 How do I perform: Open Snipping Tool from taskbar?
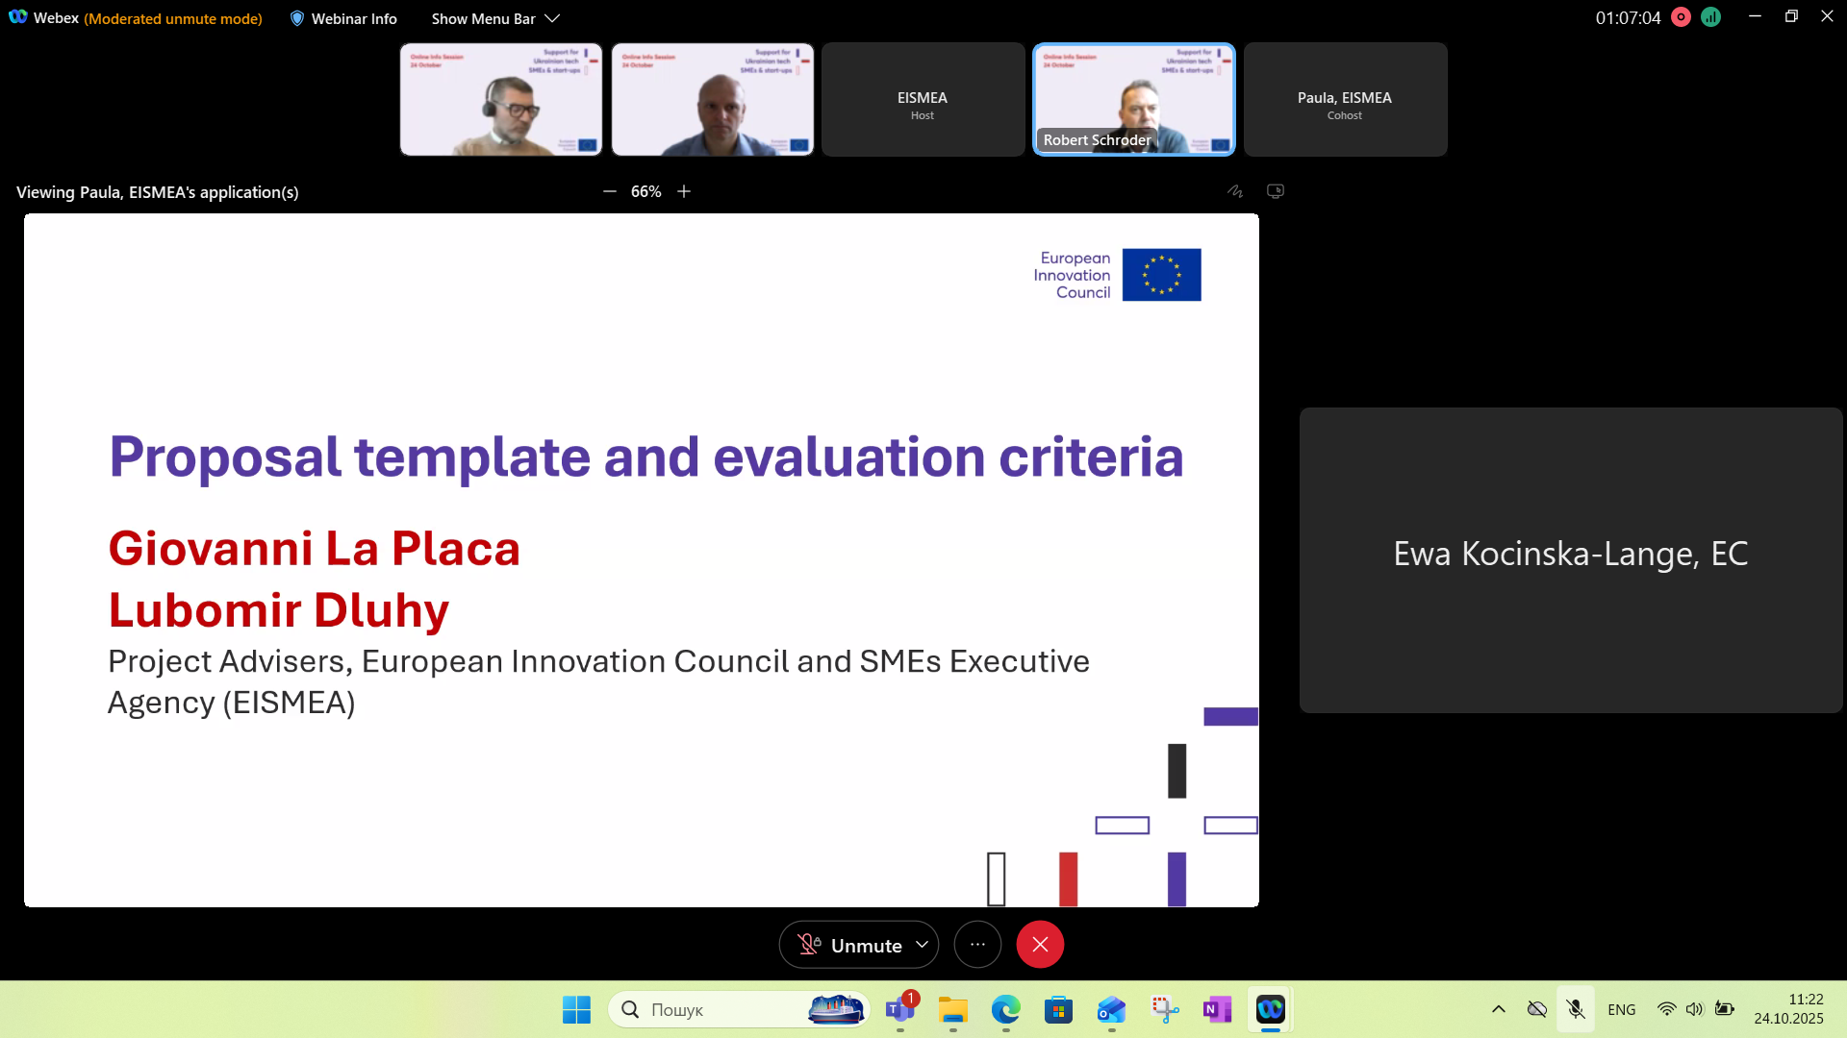point(1164,1009)
